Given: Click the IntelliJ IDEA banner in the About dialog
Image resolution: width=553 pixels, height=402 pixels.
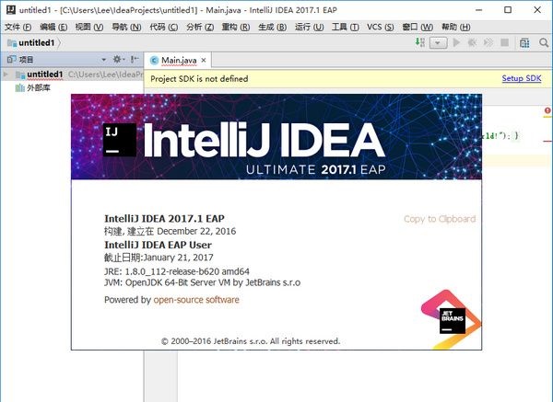Looking at the screenshot, I should click(276, 136).
